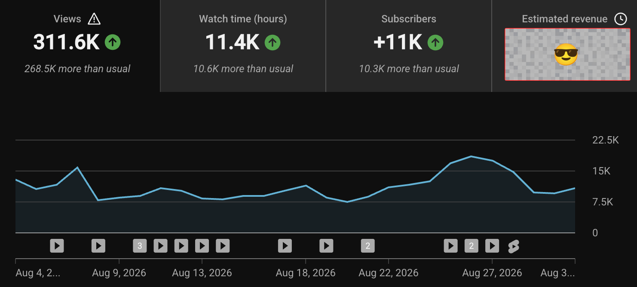Image resolution: width=637 pixels, height=287 pixels.
Task: Click the 11.4K watch time total
Action: (232, 42)
